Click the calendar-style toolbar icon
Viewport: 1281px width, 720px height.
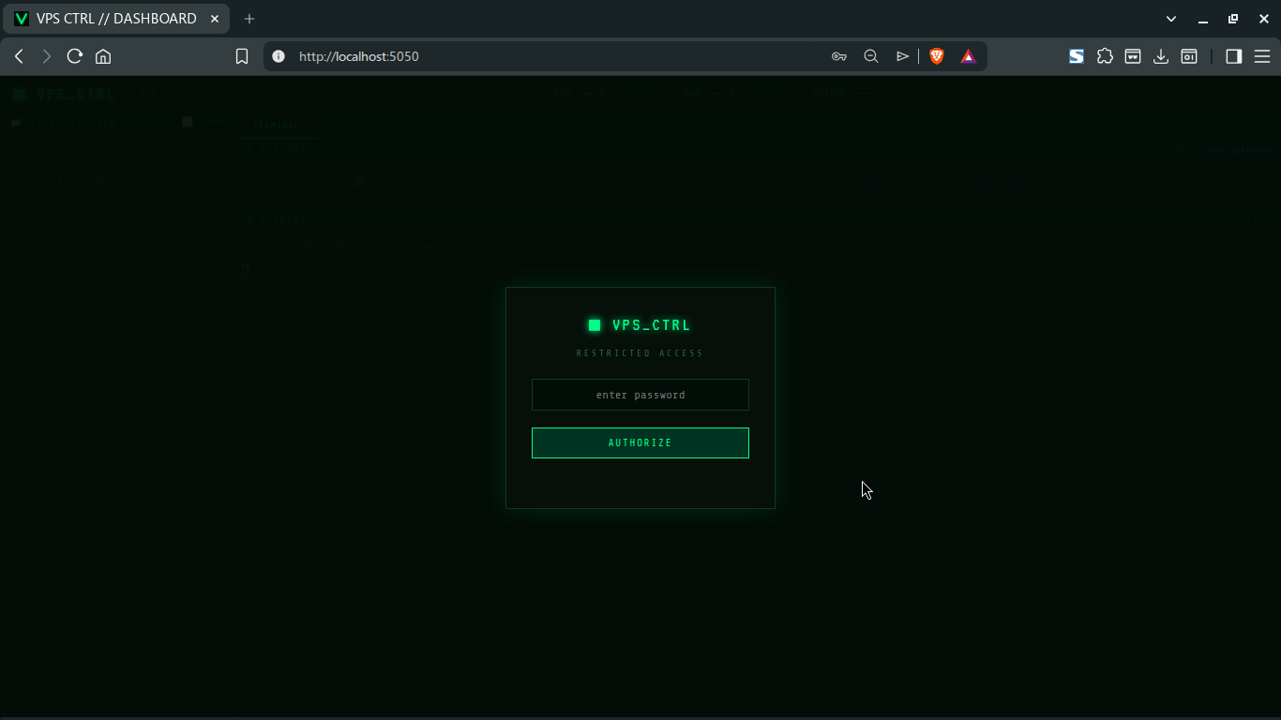(1189, 56)
